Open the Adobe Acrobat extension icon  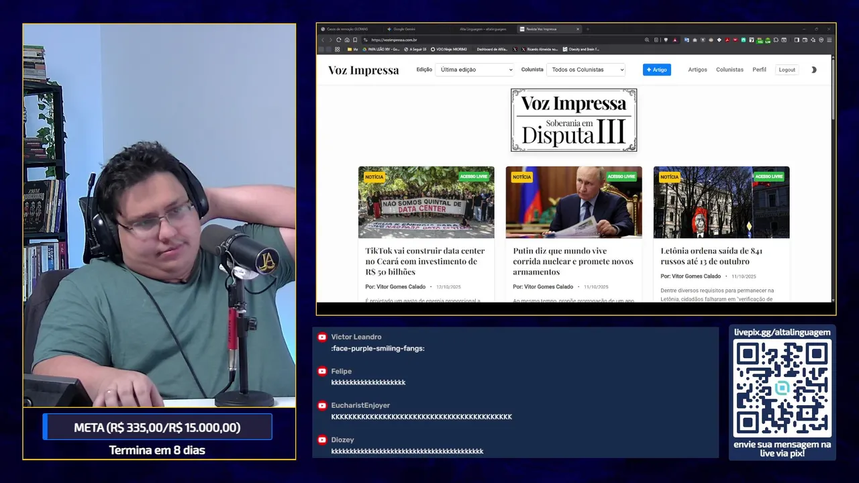pos(727,40)
